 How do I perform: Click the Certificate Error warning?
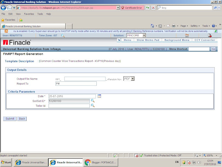[133, 8]
